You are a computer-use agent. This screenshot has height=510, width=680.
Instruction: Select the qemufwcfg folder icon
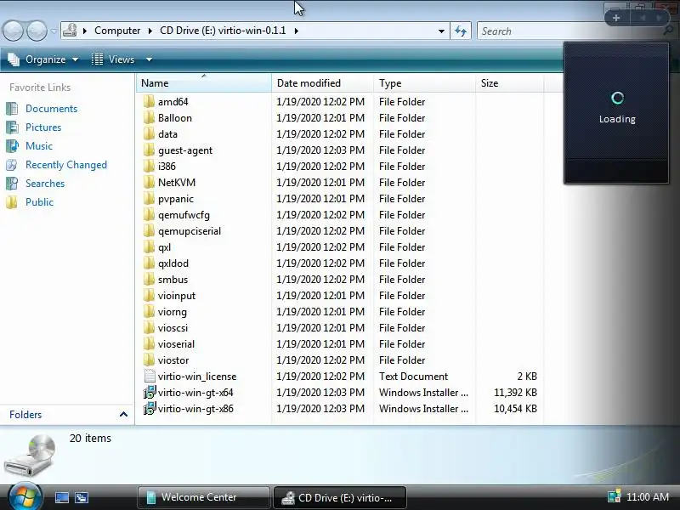pos(149,215)
